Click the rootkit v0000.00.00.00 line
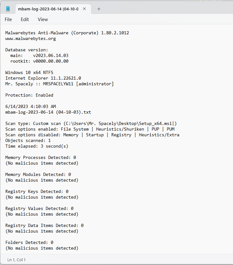Image resolution: width=233 pixels, height=265 pixels. coord(39,61)
